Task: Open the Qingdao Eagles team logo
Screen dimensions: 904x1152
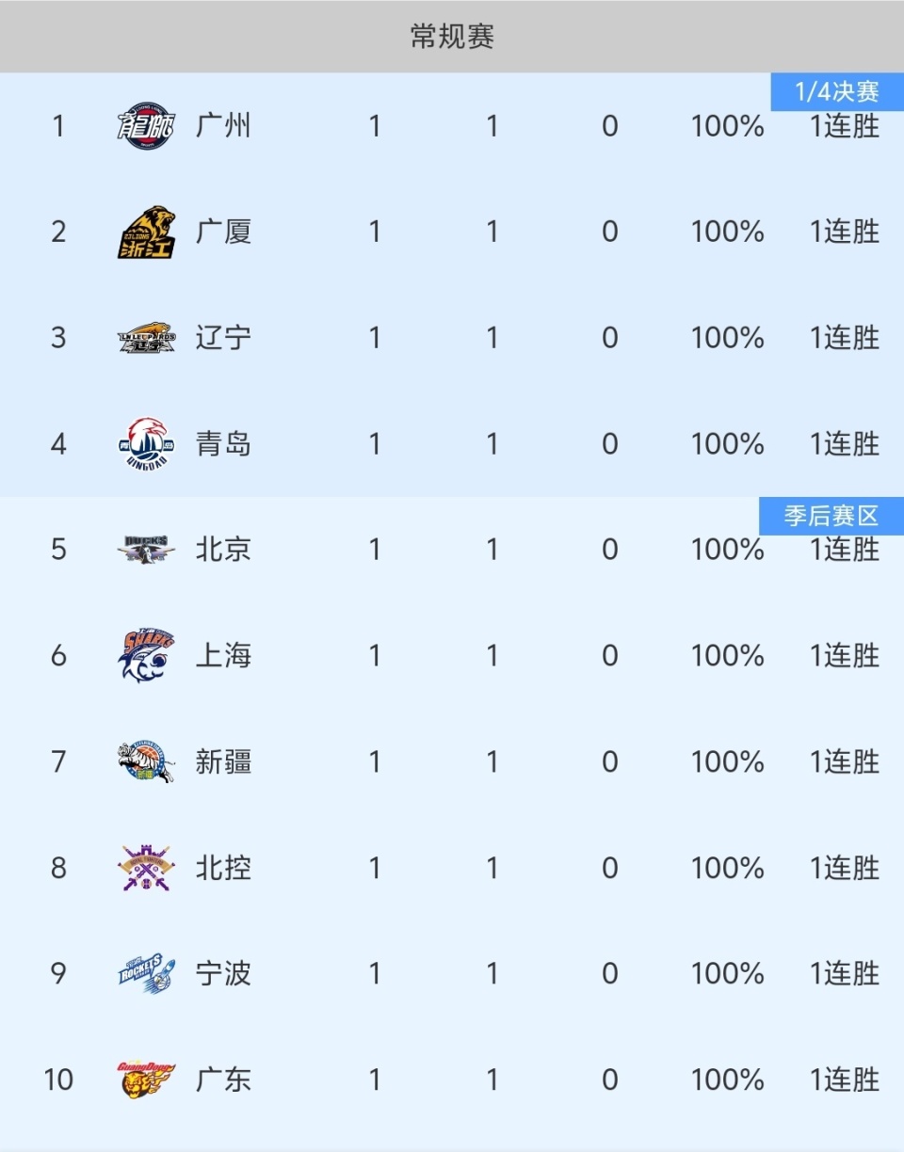Action: click(146, 443)
